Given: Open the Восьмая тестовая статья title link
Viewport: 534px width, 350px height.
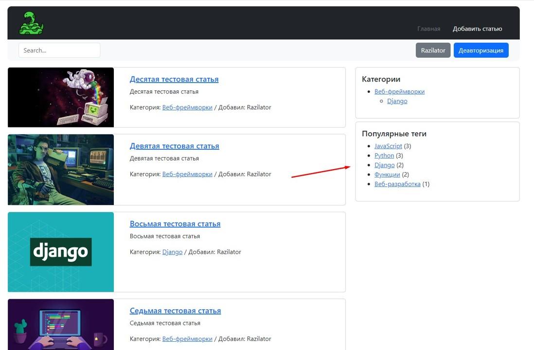Looking at the screenshot, I should 175,224.
